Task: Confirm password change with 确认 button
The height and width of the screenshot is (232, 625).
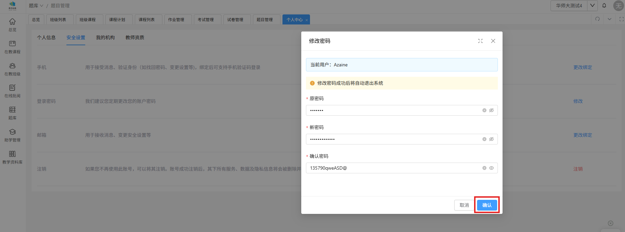Action: (x=487, y=205)
